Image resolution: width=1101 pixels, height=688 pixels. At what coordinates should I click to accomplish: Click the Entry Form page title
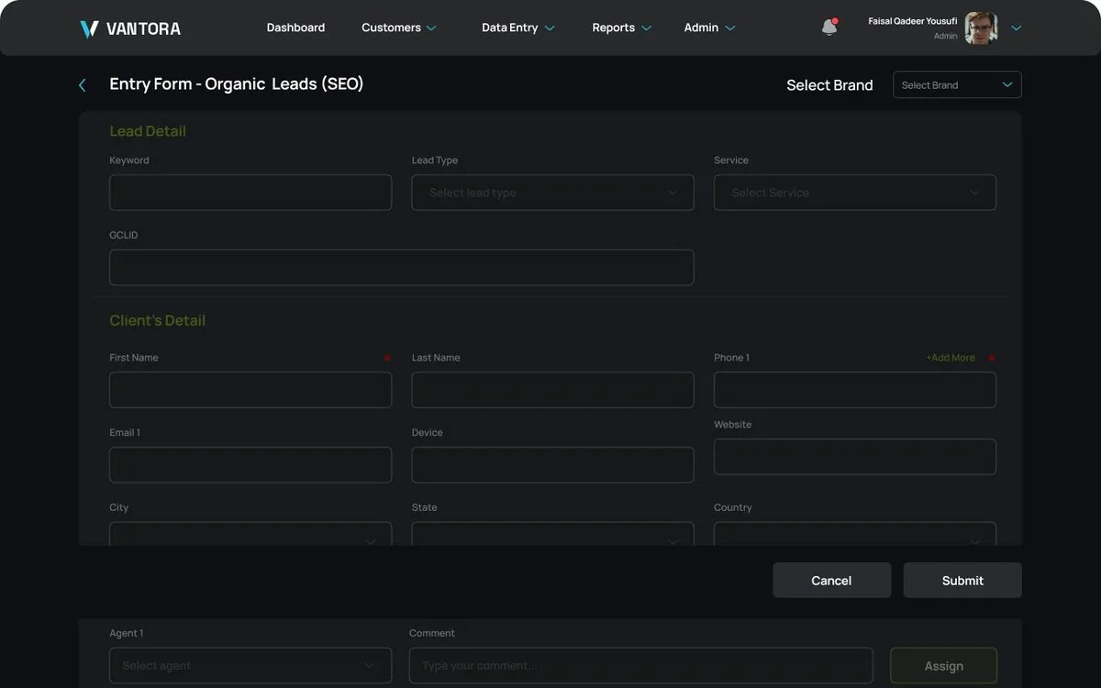coord(237,83)
